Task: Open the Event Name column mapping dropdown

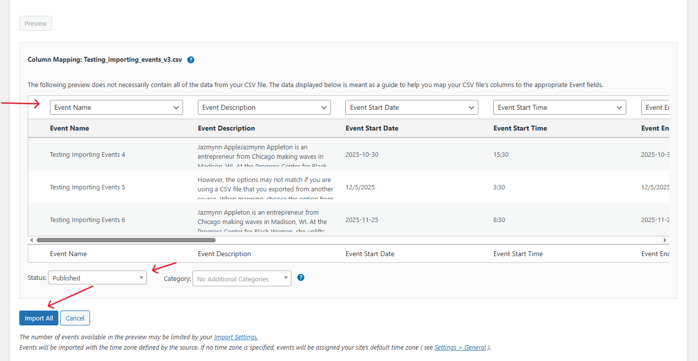Action: (116, 107)
